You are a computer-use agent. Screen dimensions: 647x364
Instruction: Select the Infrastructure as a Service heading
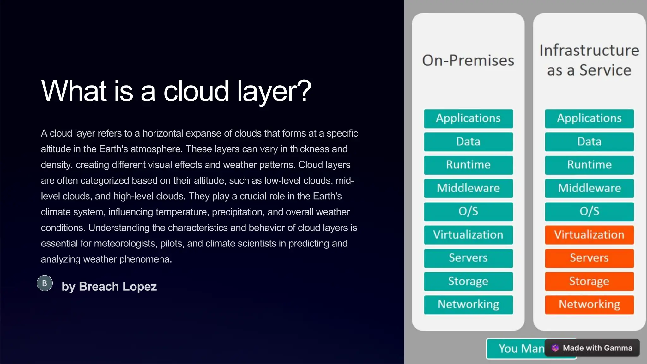tap(589, 60)
